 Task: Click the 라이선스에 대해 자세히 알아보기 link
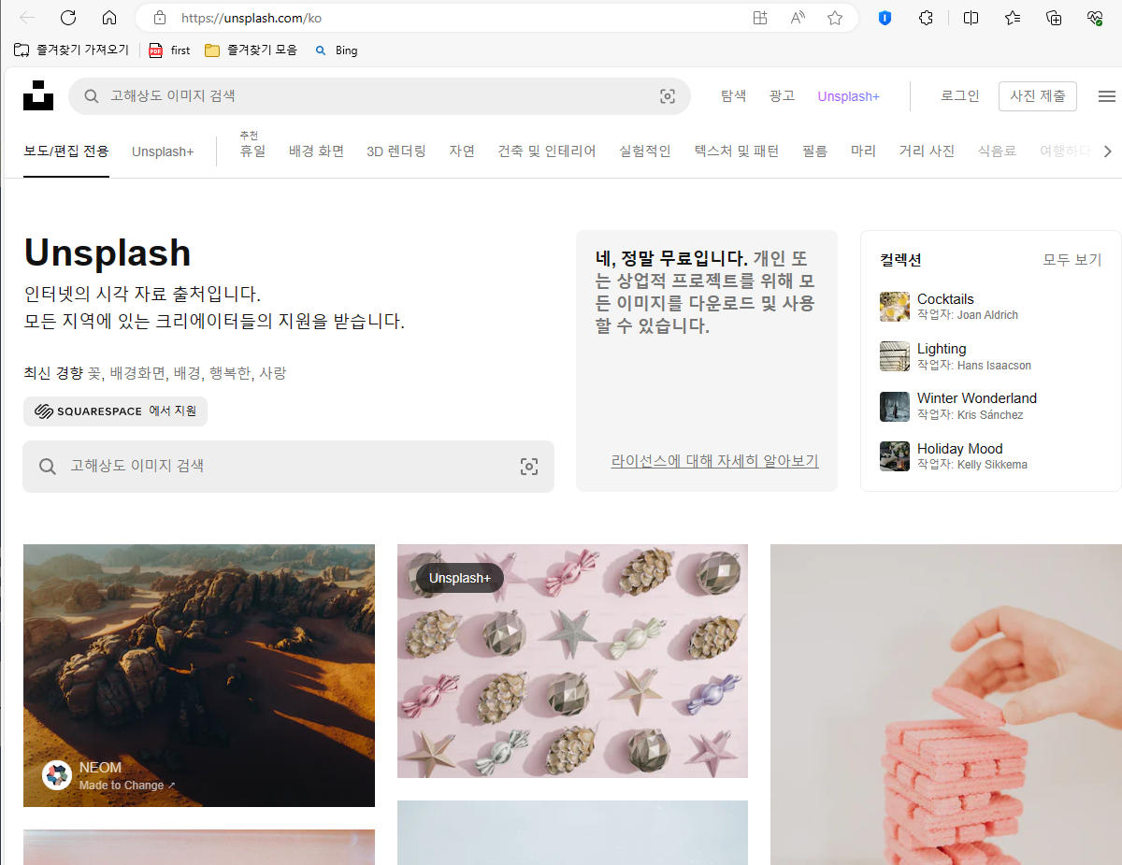click(715, 461)
